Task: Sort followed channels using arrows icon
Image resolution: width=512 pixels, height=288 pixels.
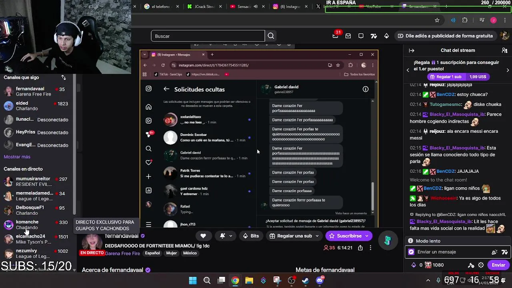Action: click(63, 77)
